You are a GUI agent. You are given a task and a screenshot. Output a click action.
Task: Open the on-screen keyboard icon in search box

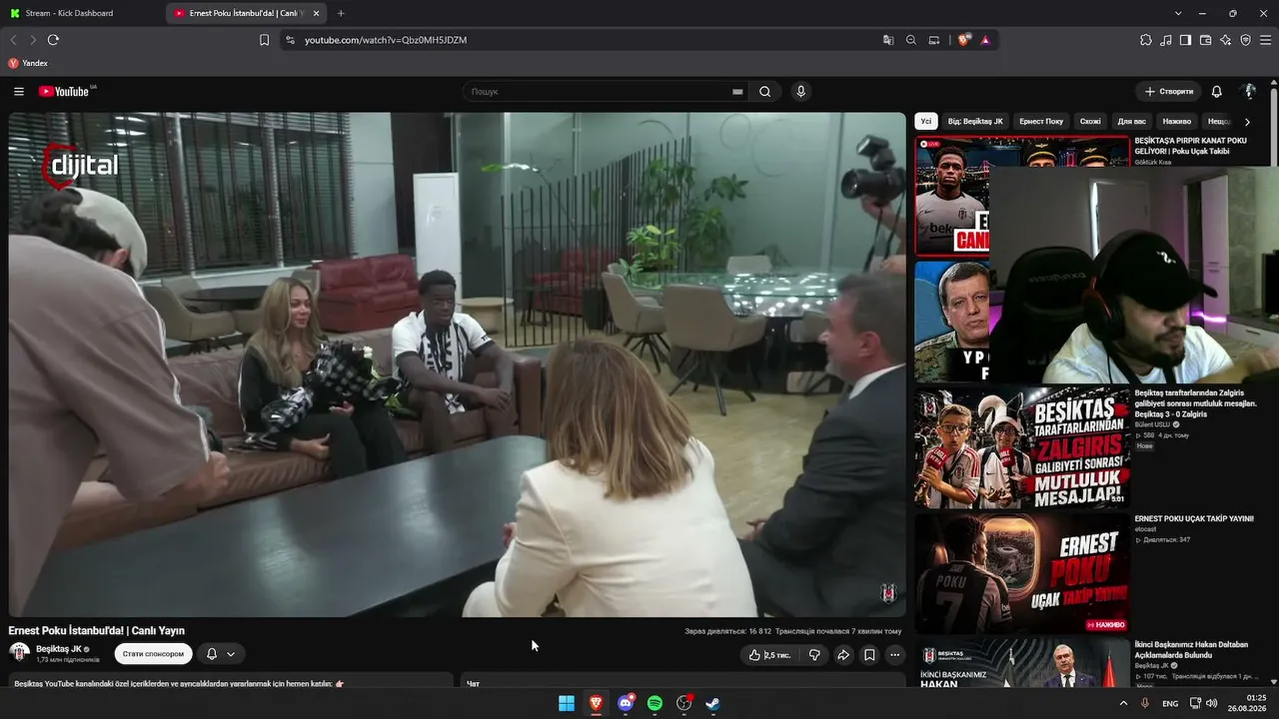(x=737, y=92)
